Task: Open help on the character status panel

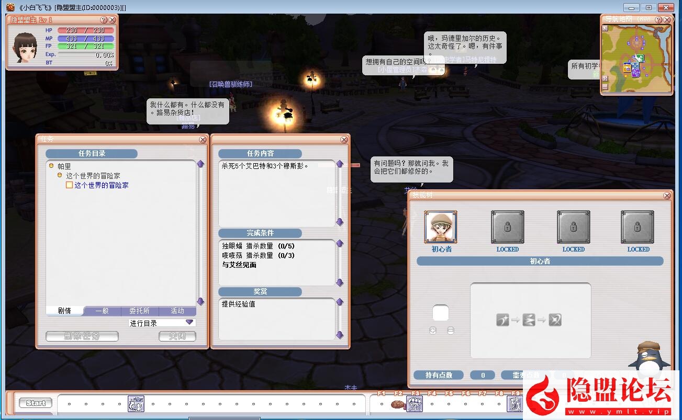Action: click(103, 20)
